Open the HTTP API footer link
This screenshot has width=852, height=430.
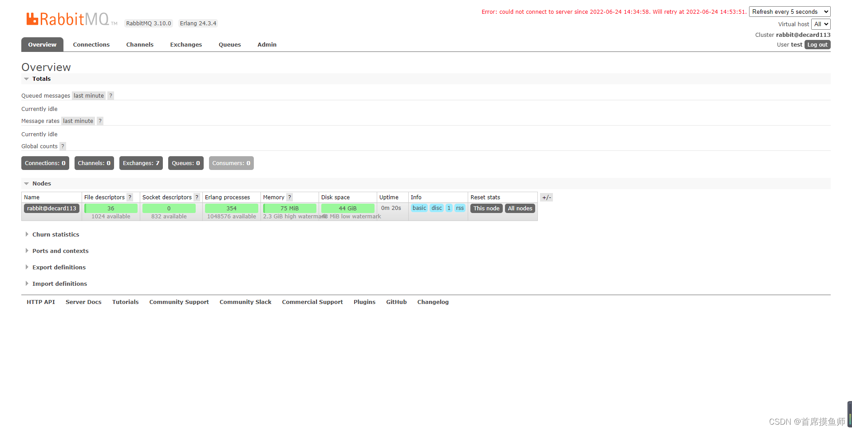[x=41, y=302]
